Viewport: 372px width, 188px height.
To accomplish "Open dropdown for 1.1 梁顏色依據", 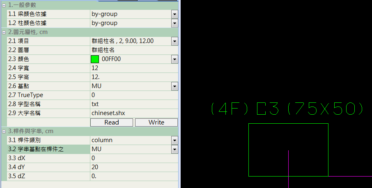I will tap(175, 14).
